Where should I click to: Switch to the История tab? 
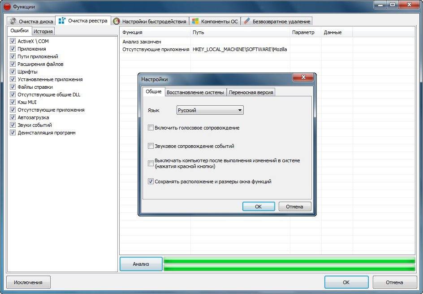click(43, 31)
